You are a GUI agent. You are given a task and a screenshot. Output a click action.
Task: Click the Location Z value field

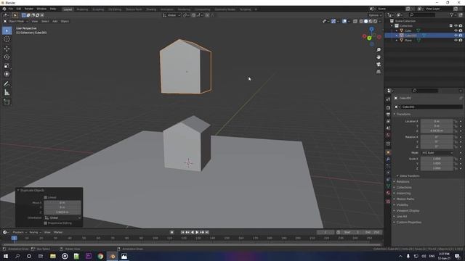437,130
